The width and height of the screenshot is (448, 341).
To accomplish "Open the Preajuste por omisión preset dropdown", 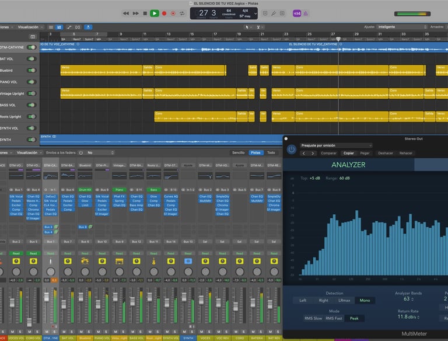I will [335, 145].
